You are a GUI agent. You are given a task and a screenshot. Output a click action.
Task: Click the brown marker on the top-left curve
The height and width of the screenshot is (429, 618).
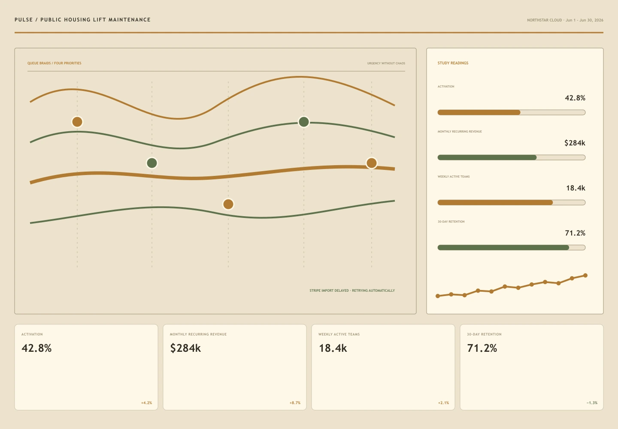tap(77, 122)
